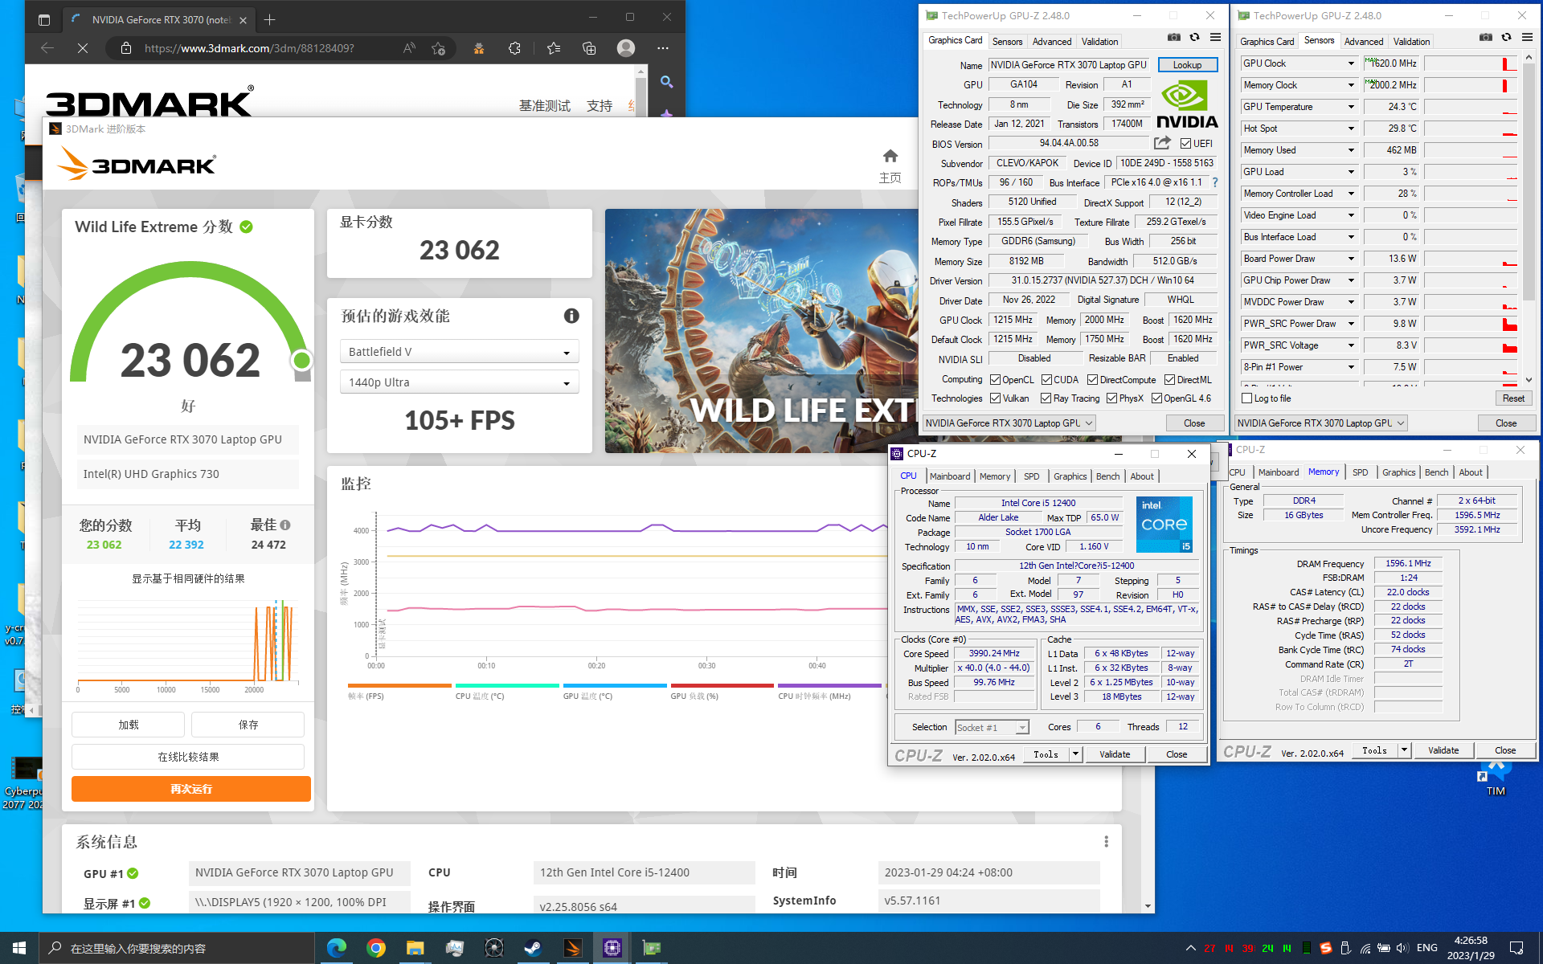Open SPD tab in CPU-Z Memory window
Image resolution: width=1543 pixels, height=964 pixels.
pos(1360,472)
